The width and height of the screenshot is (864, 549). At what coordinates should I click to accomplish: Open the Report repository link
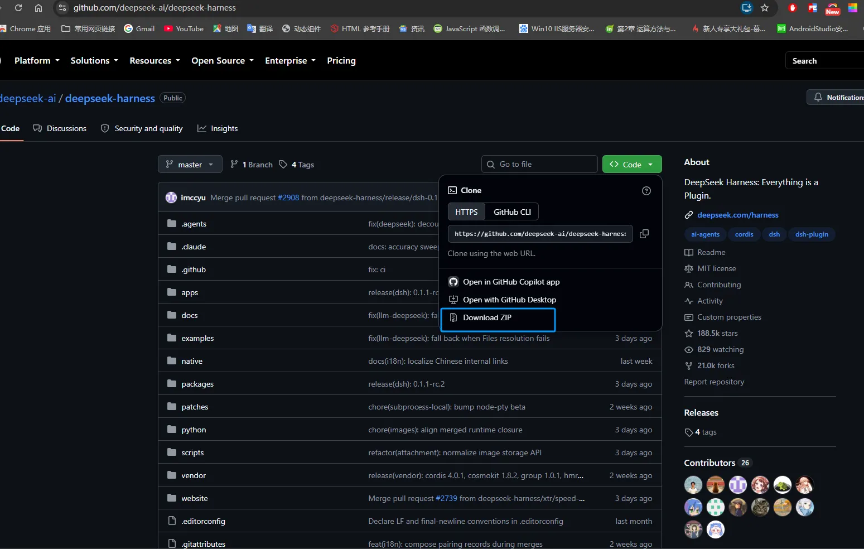click(x=714, y=382)
